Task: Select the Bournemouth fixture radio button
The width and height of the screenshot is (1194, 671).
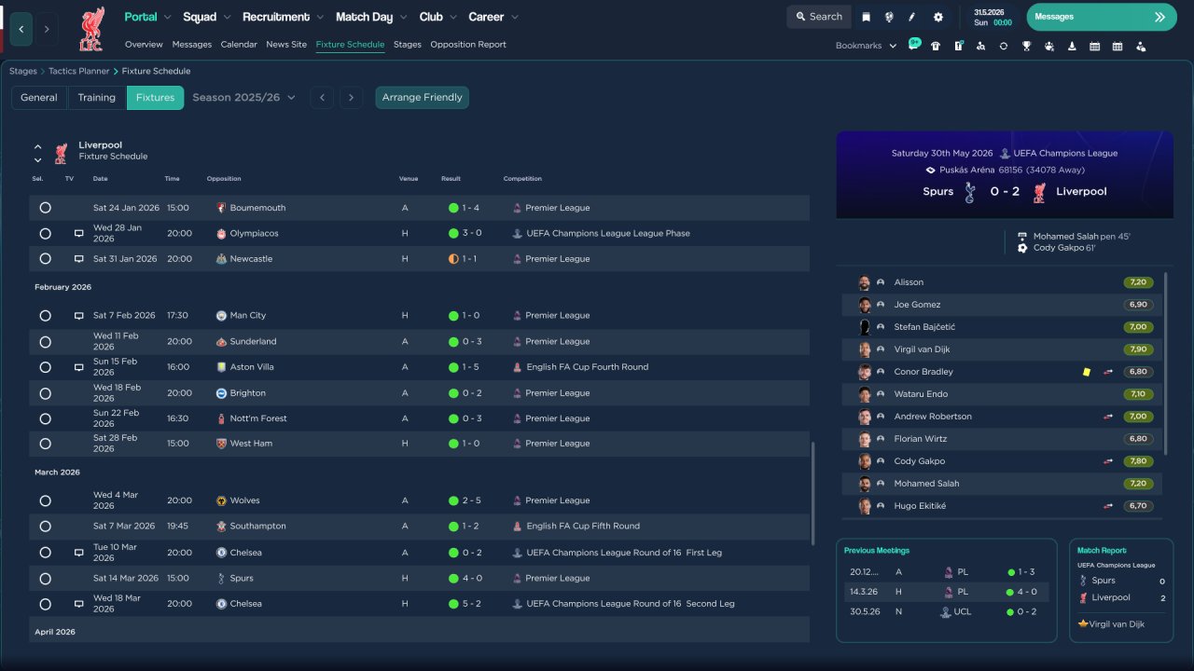Action: 45,208
